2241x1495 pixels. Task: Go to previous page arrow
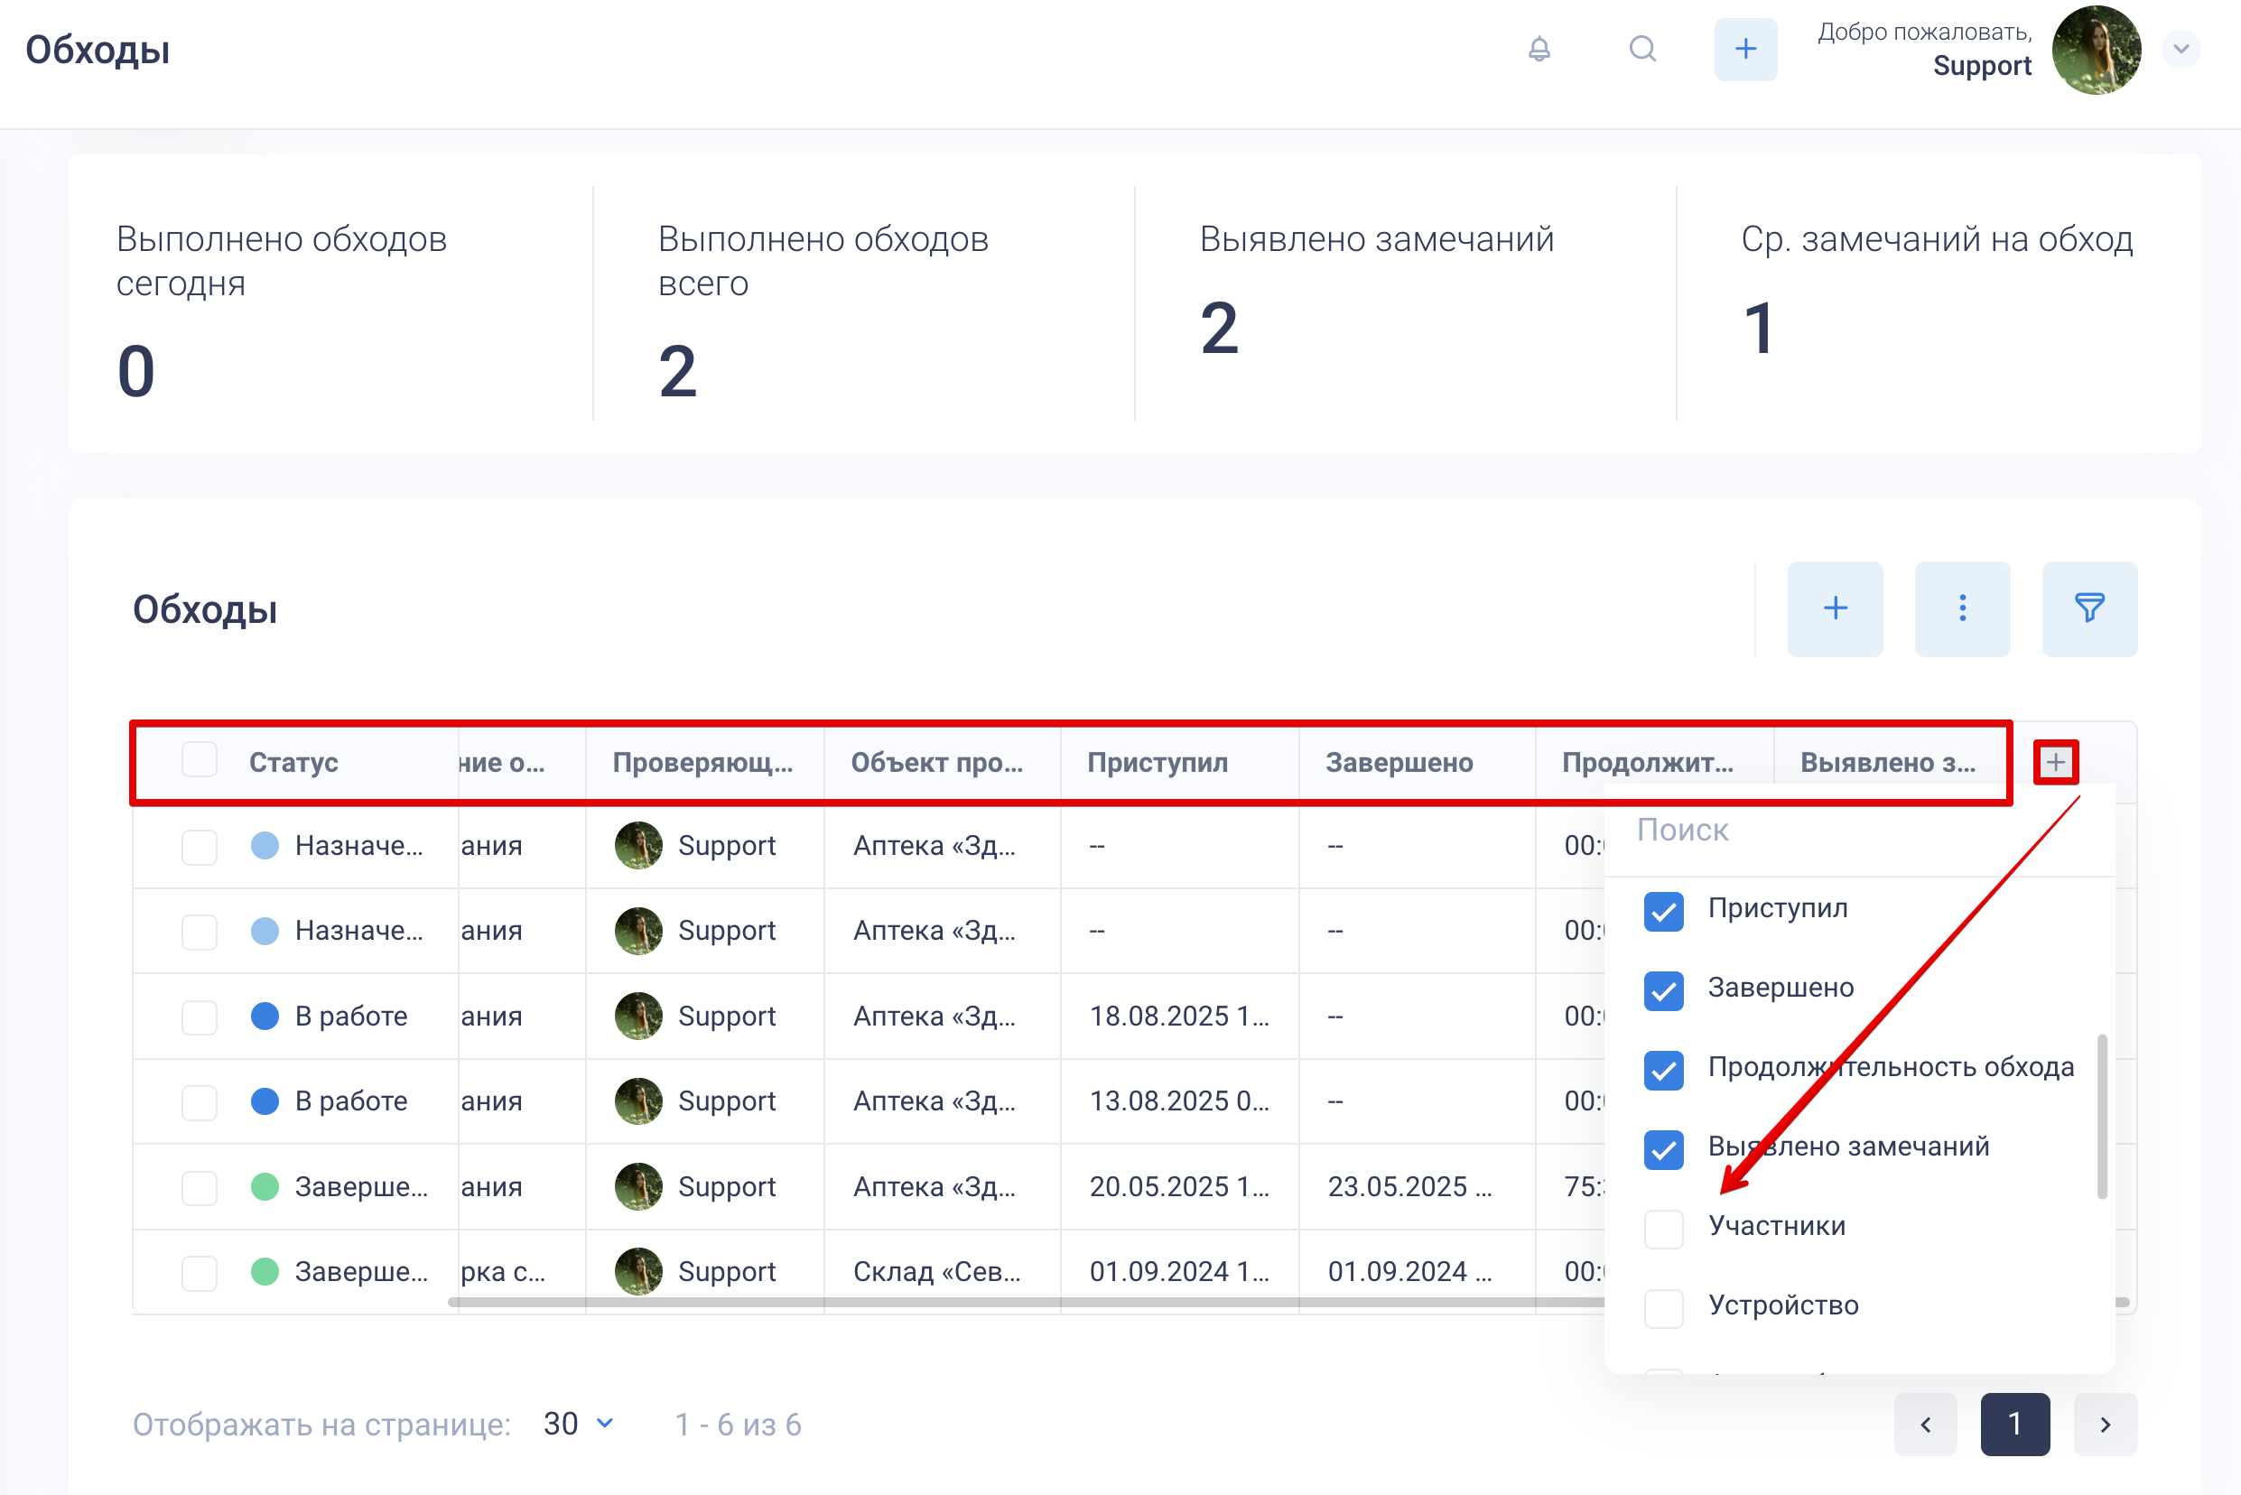pos(1924,1424)
